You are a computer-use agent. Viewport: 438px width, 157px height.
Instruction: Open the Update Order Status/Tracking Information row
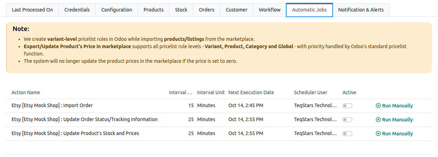point(219,119)
